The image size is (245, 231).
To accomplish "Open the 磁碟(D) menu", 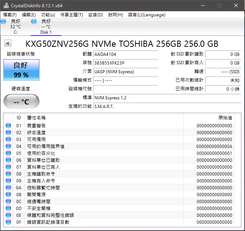I will point(95,15).
